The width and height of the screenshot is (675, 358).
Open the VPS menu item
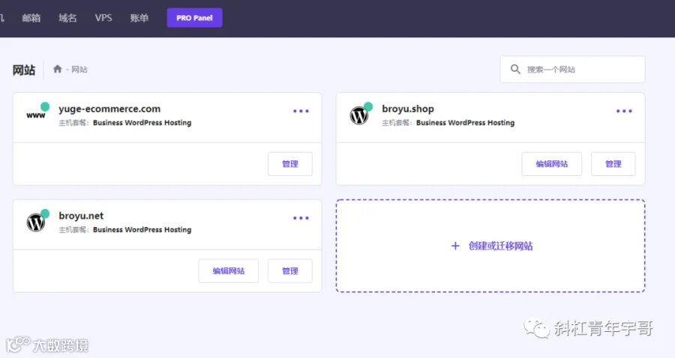(103, 18)
